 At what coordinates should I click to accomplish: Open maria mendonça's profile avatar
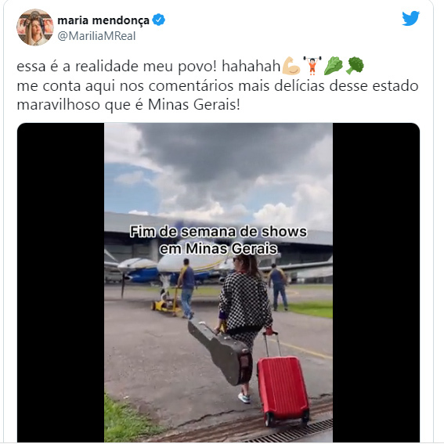tap(35, 27)
